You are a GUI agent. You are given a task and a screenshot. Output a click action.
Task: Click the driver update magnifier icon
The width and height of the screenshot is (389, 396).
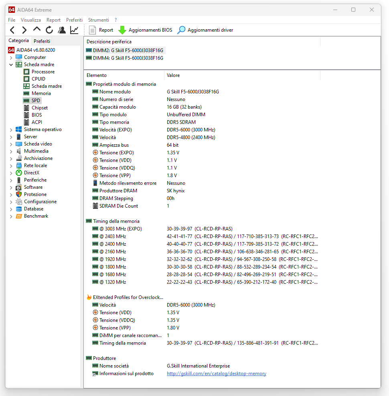click(x=181, y=30)
